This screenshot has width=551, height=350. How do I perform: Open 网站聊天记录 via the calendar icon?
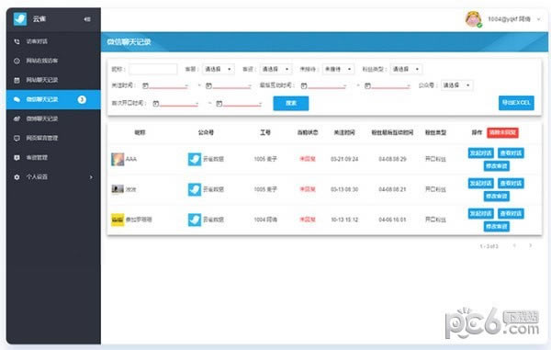17,80
